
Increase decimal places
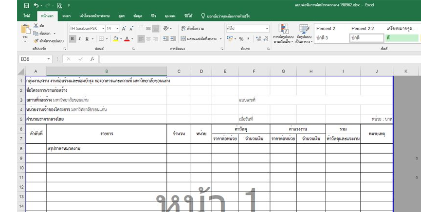click(x=258, y=39)
